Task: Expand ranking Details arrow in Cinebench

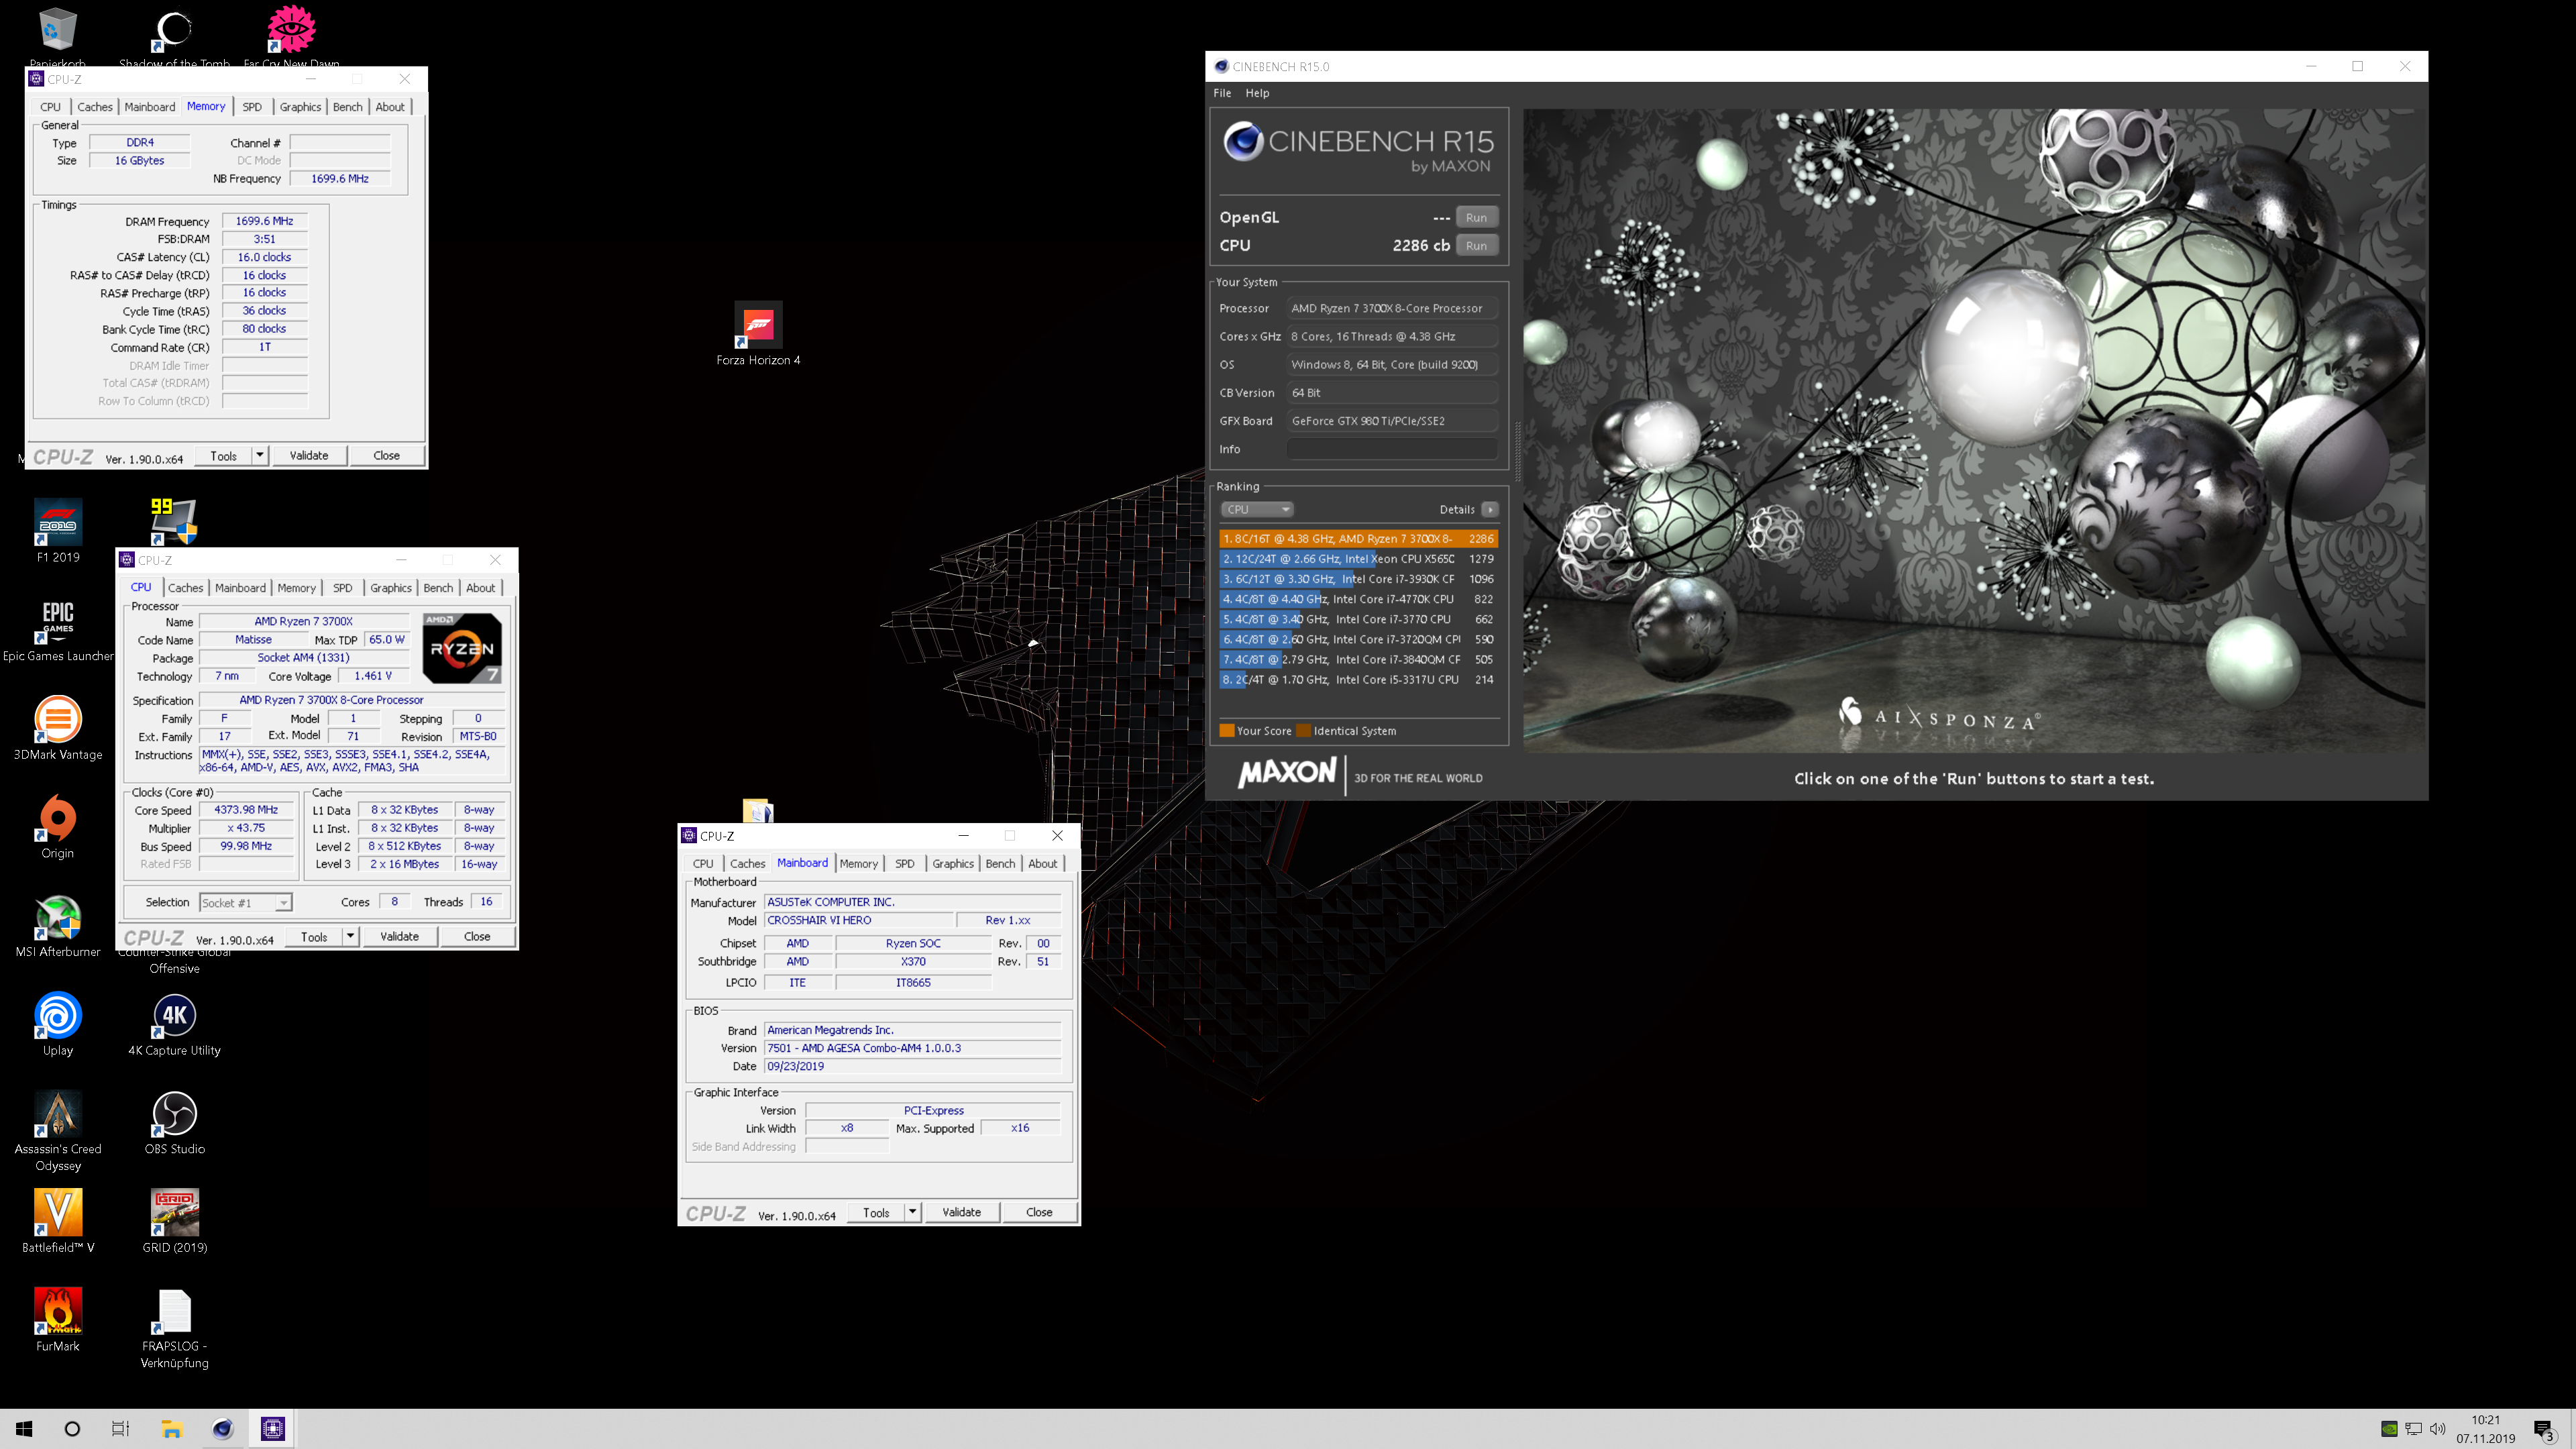Action: coord(1490,509)
